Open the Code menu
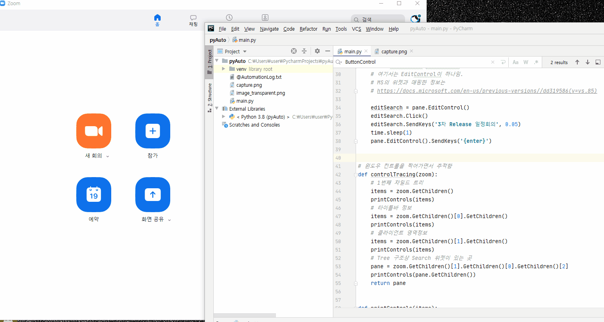The width and height of the screenshot is (604, 322). [x=289, y=29]
